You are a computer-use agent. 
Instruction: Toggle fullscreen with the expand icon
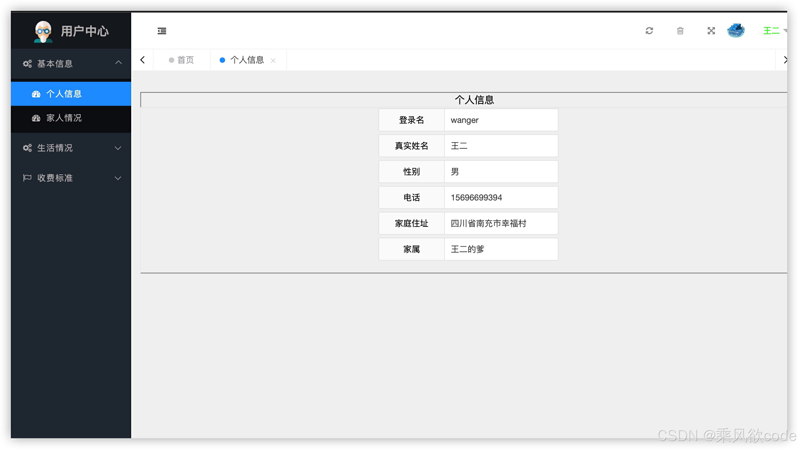[x=711, y=31]
